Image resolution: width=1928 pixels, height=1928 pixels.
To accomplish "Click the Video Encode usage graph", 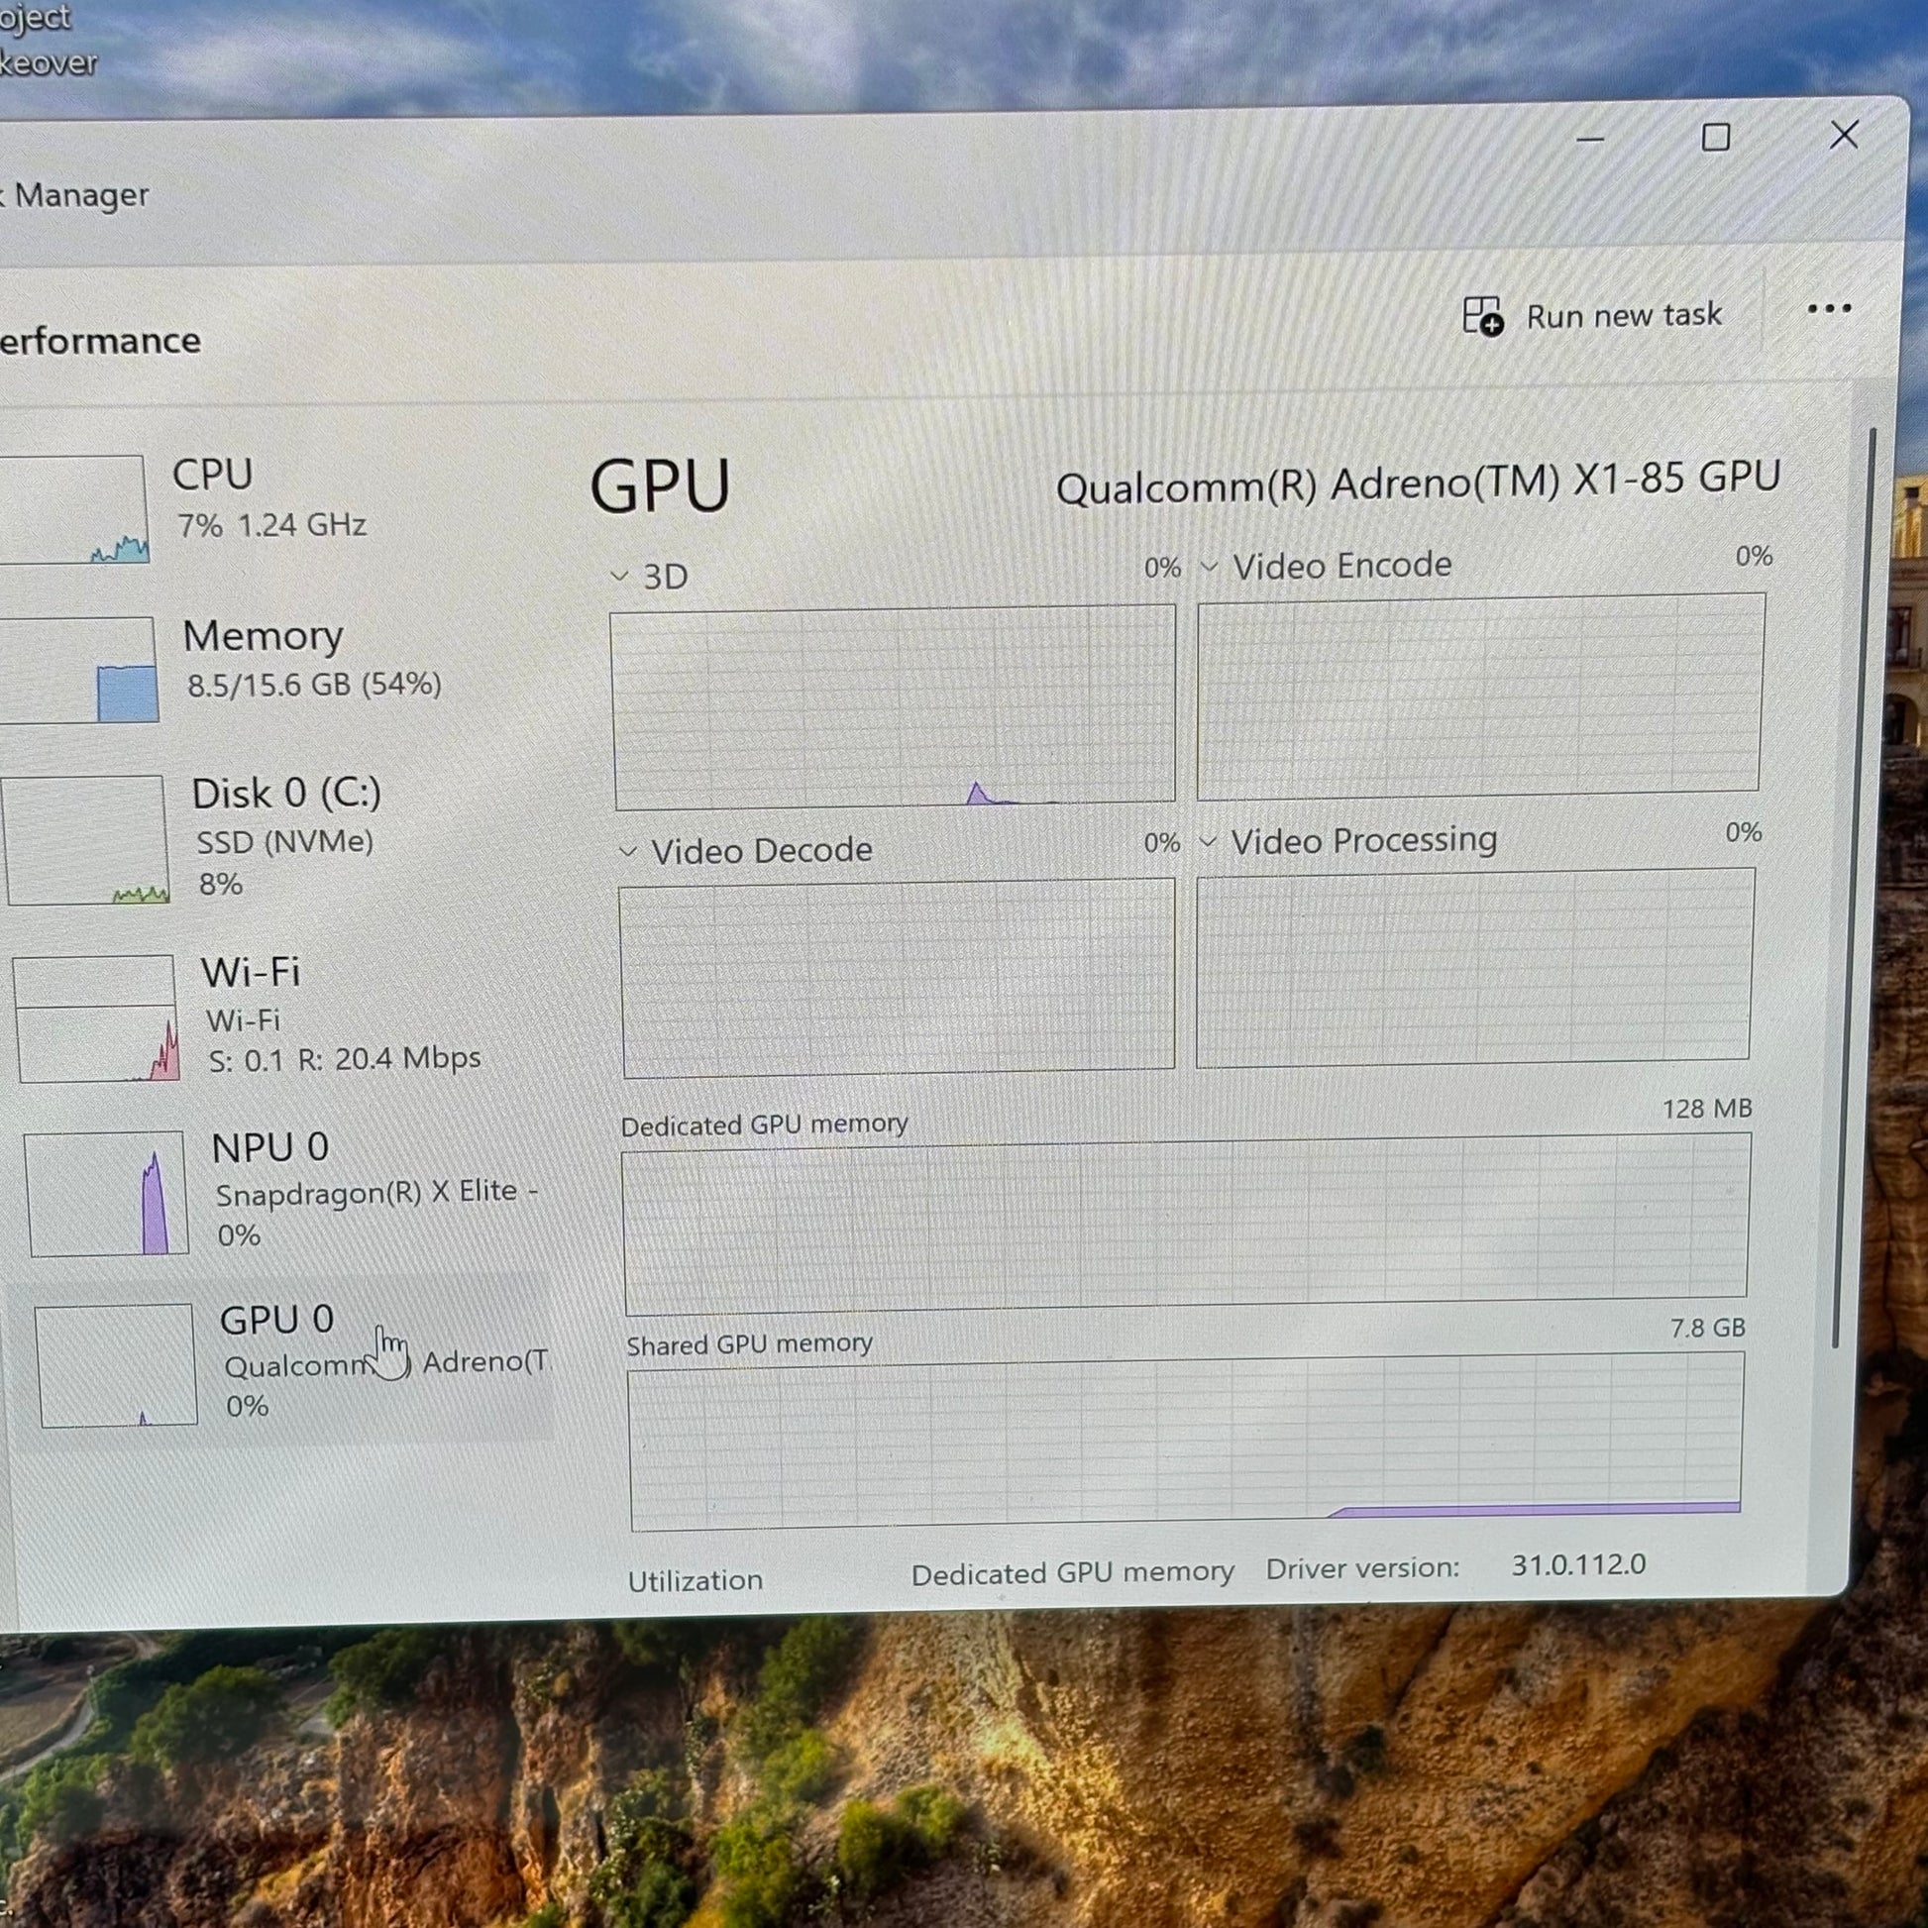I will pyautogui.click(x=1479, y=696).
